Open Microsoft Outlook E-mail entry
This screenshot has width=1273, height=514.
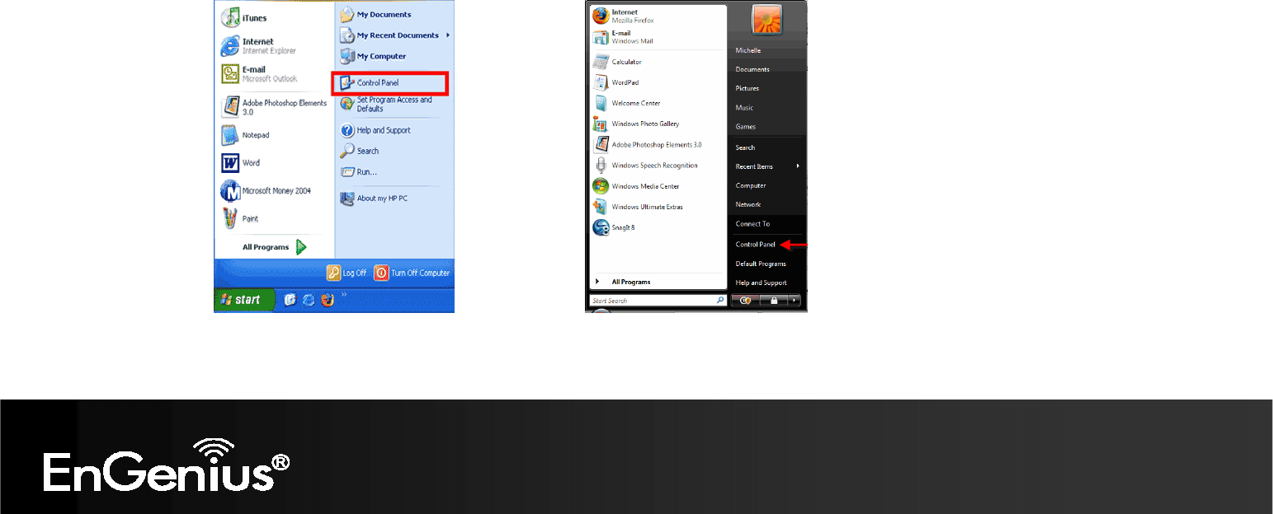259,74
